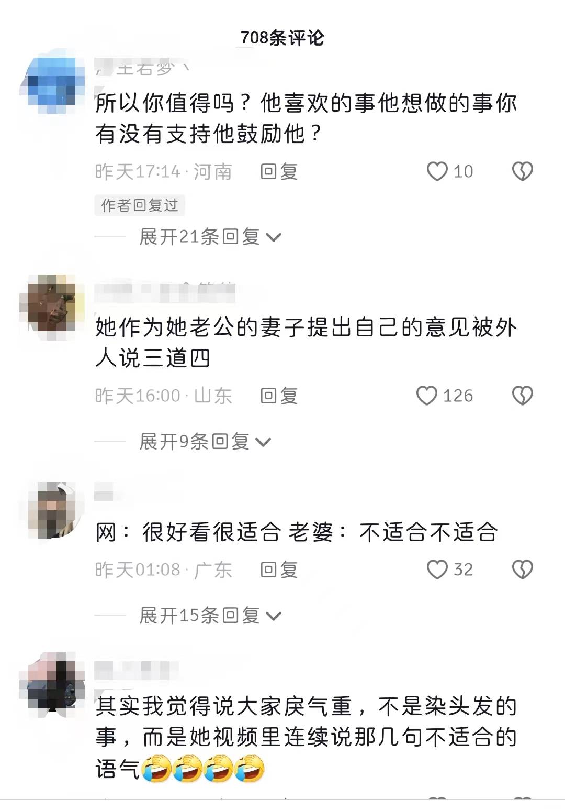Image resolution: width=565 pixels, height=810 pixels.
Task: Like the Henan comment with 10 likes
Action: tap(437, 171)
